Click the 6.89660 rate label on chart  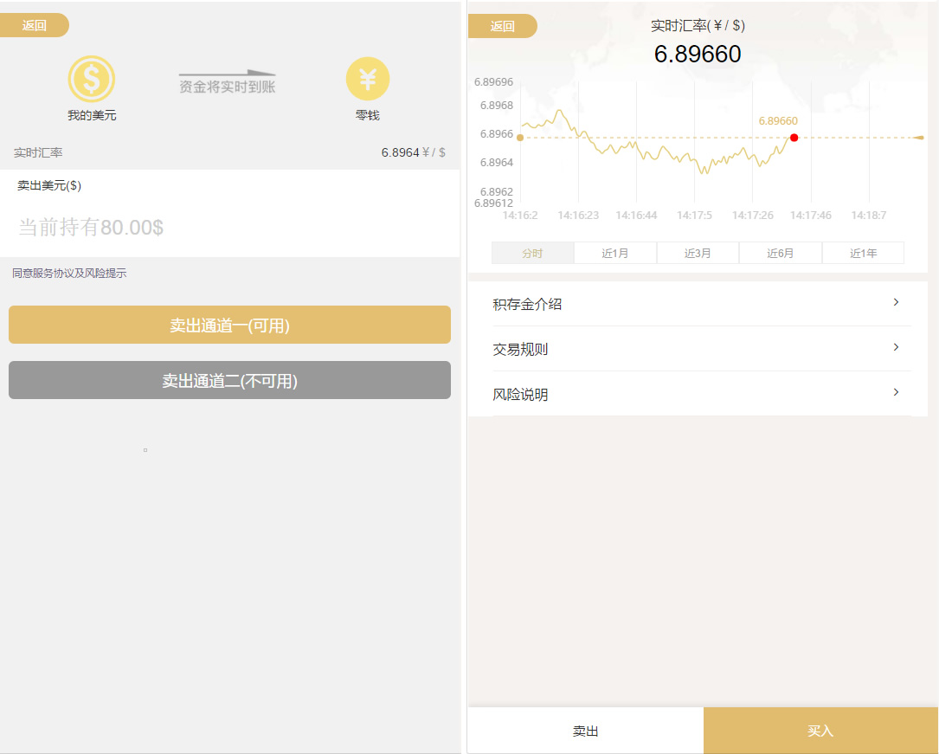click(x=778, y=121)
